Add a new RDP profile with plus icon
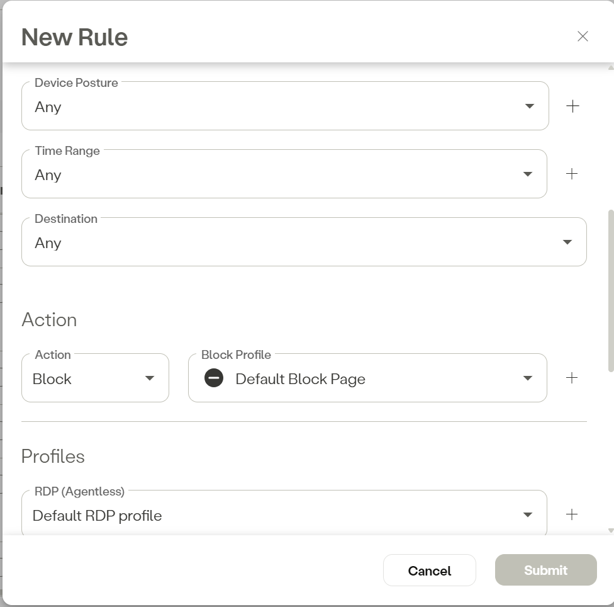Image resolution: width=614 pixels, height=607 pixels. pos(571,514)
